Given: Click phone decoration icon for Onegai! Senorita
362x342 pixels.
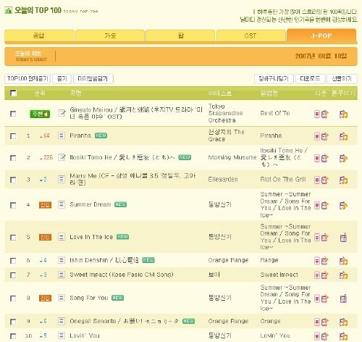Looking at the screenshot, I should point(343,322).
